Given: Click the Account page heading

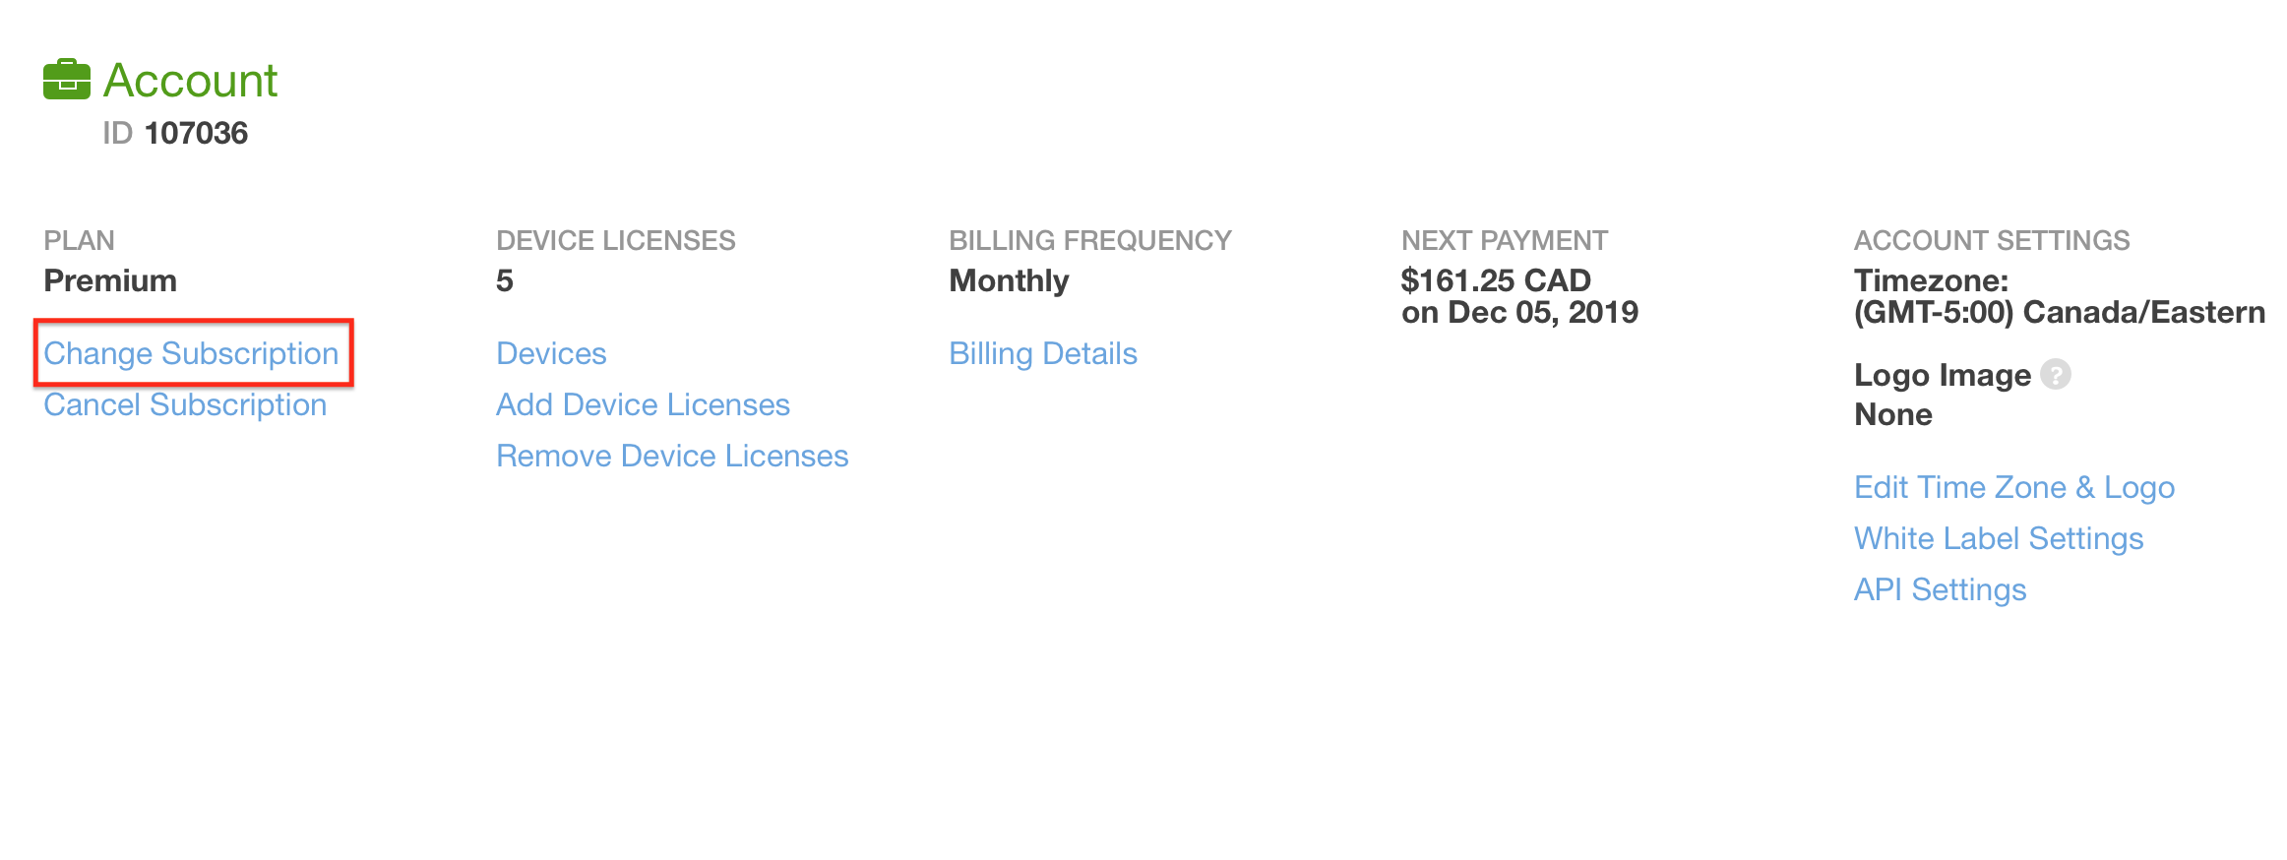Looking at the screenshot, I should 191,80.
